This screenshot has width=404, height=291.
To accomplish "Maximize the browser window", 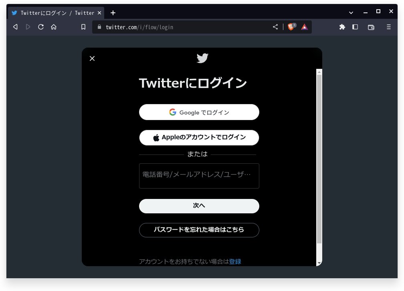I will pyautogui.click(x=378, y=11).
